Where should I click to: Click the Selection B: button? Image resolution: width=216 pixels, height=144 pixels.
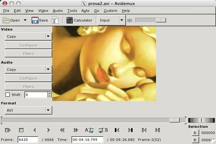195,140
